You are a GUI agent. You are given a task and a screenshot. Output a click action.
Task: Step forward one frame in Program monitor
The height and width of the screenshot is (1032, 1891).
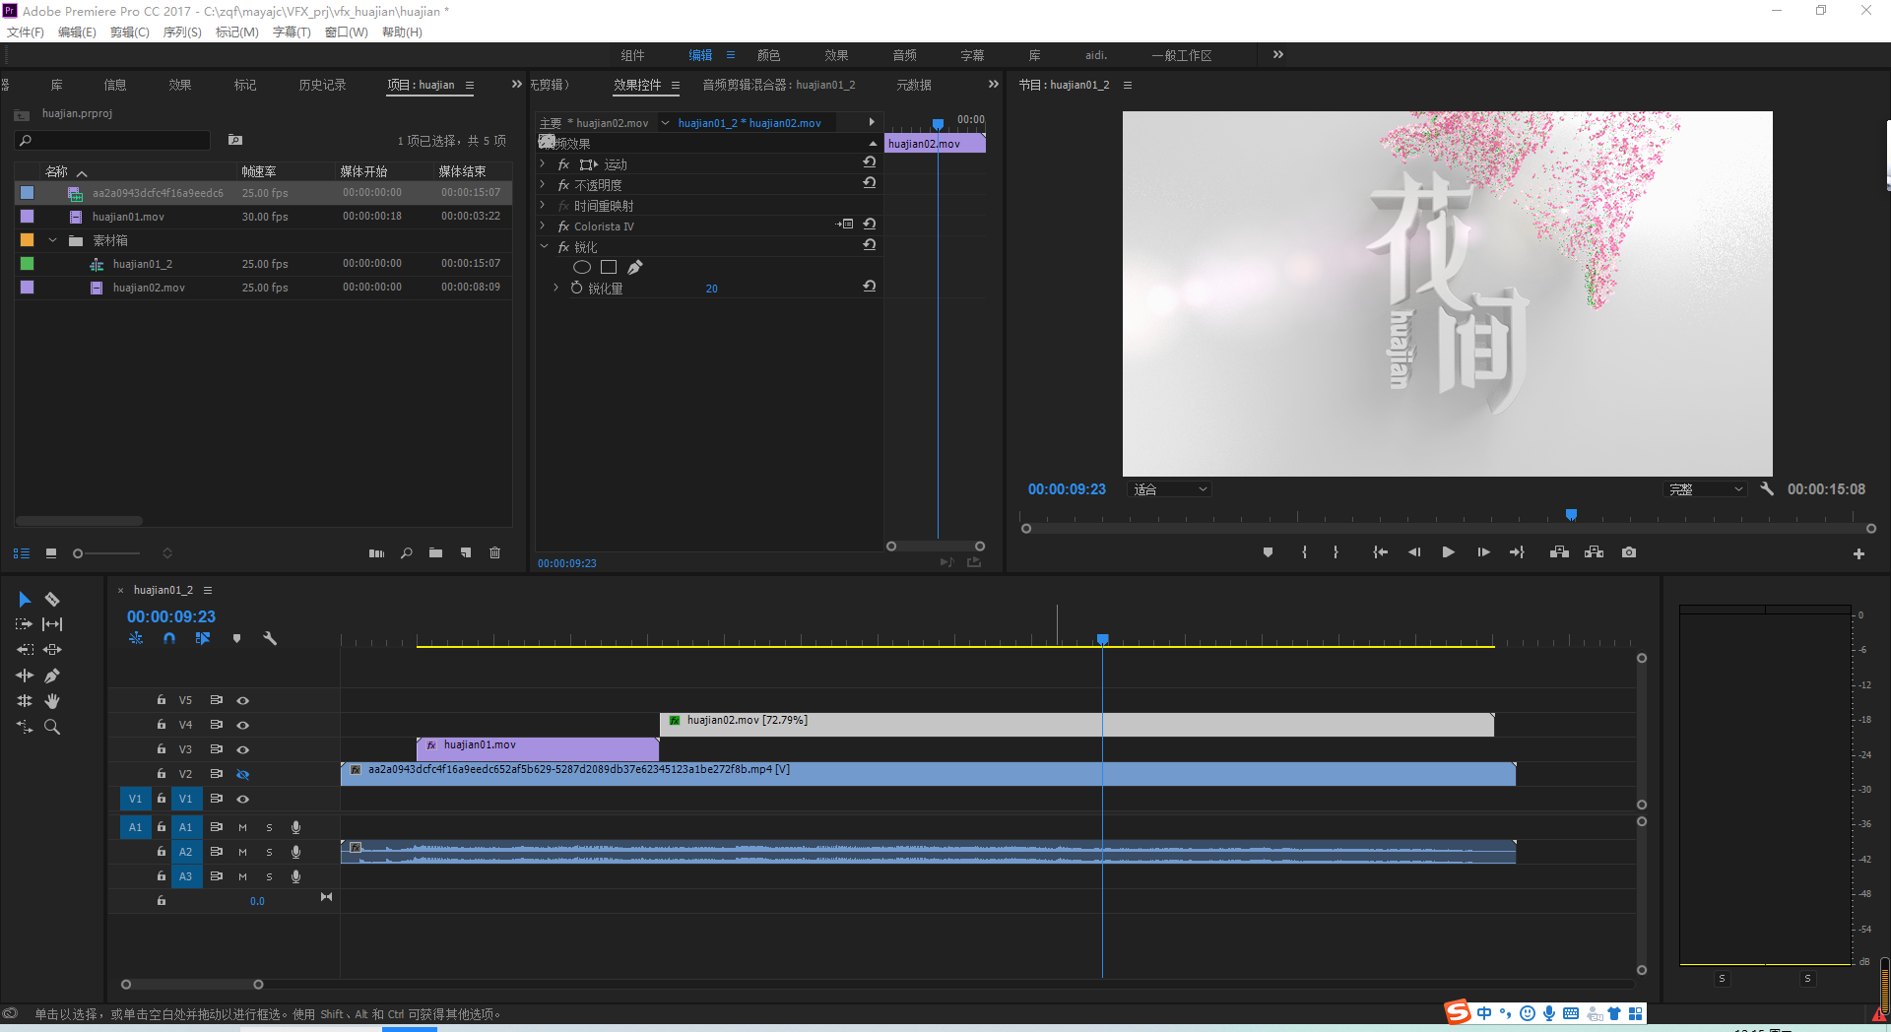1483,552
